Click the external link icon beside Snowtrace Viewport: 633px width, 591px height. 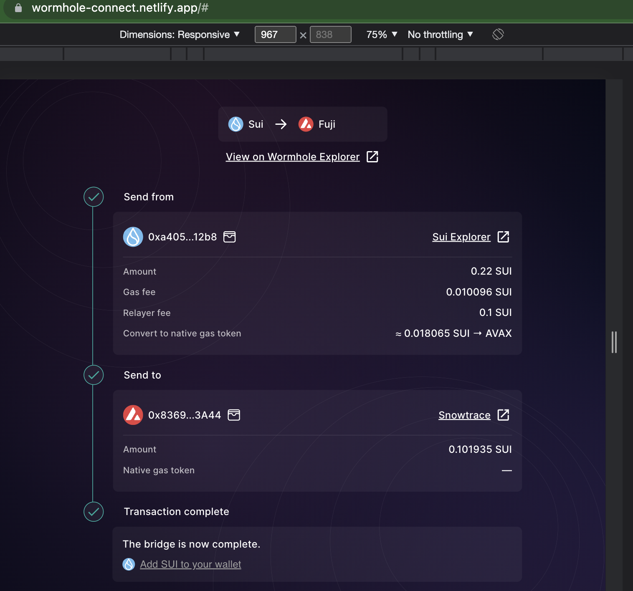click(503, 415)
